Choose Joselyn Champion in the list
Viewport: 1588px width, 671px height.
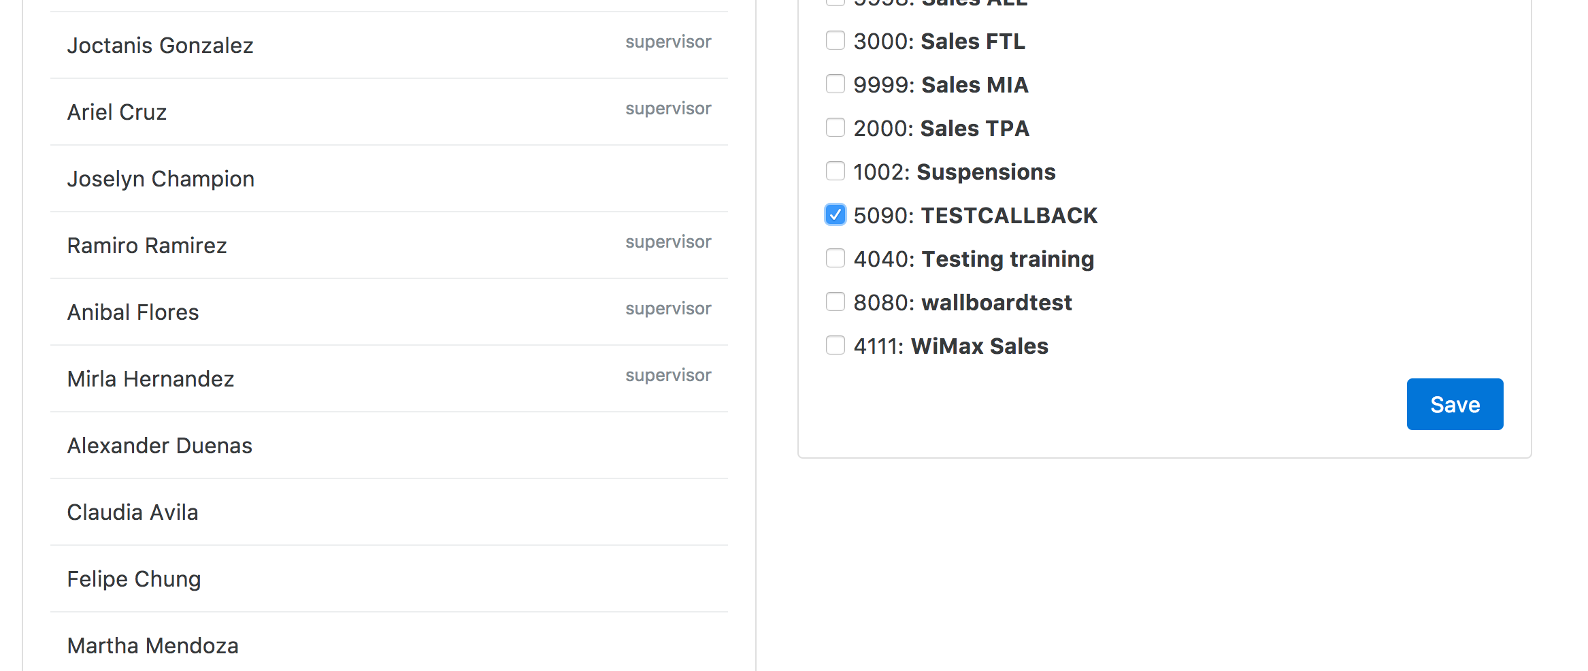389,178
